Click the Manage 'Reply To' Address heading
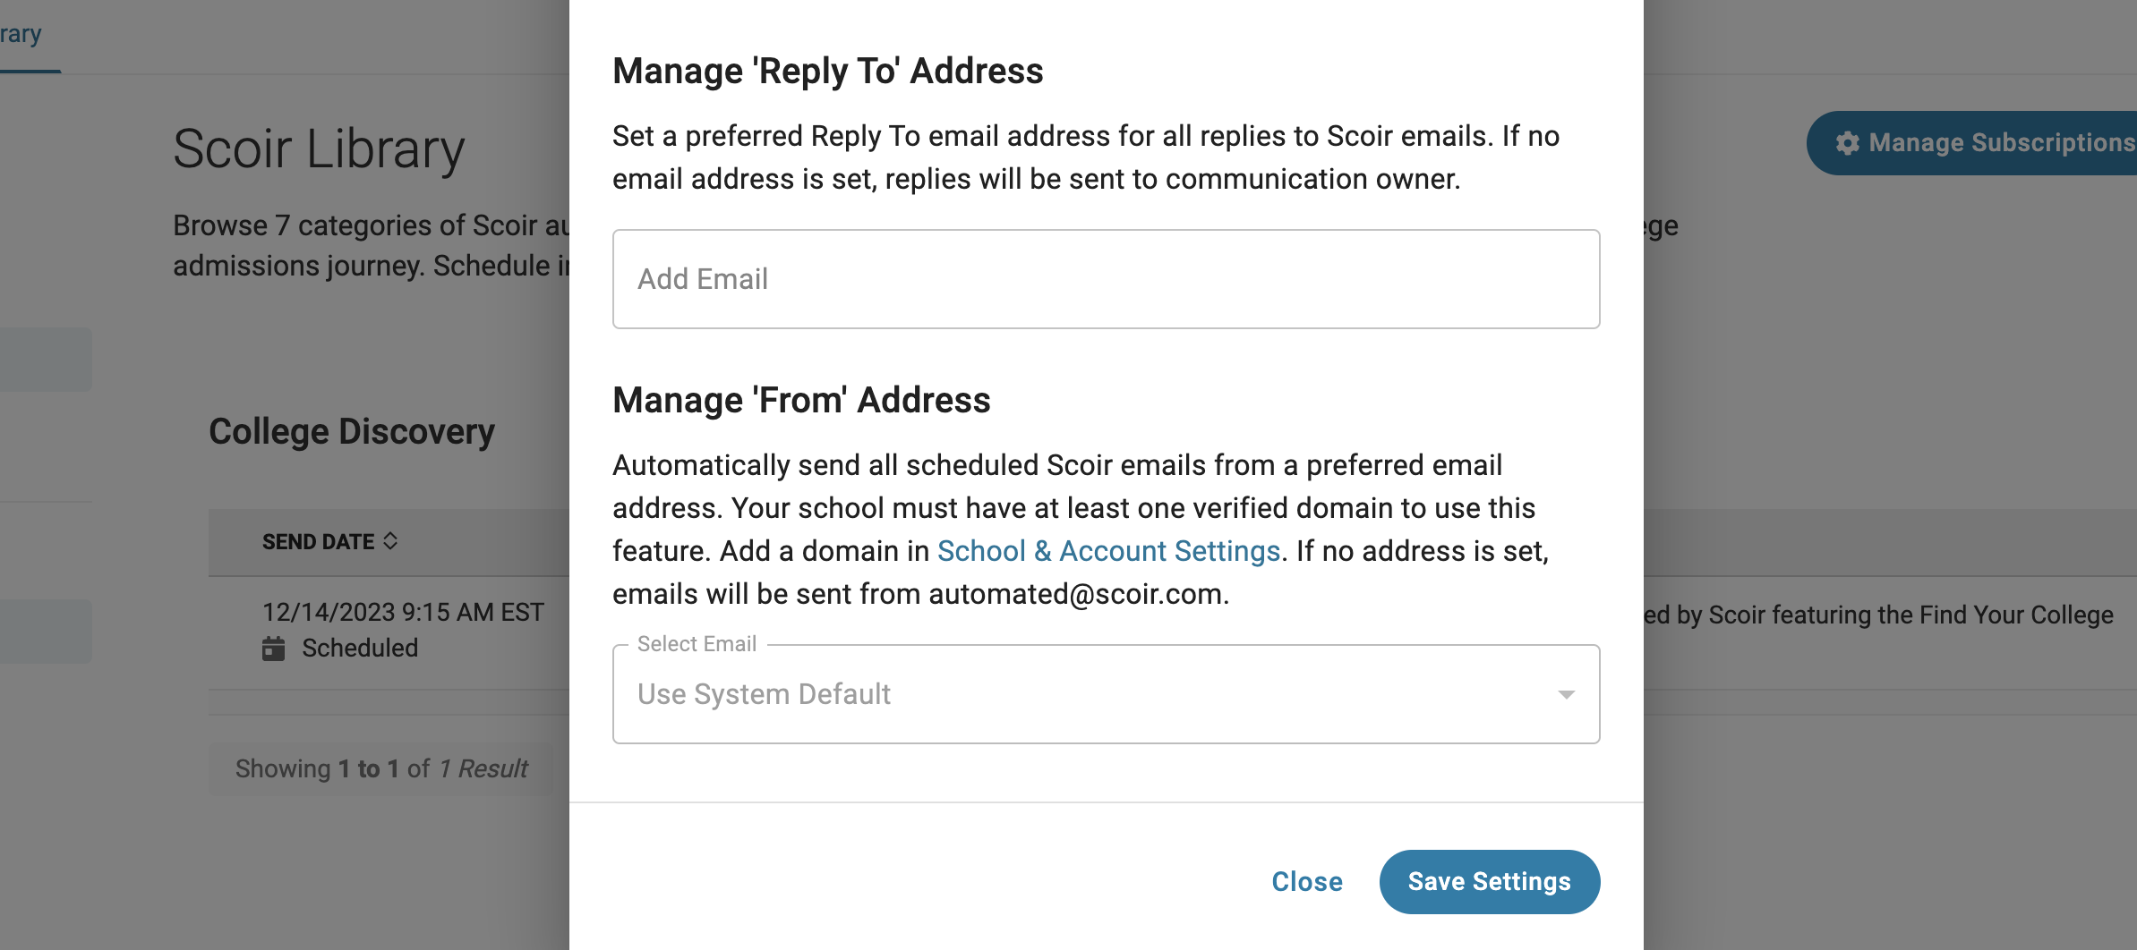 tap(828, 71)
